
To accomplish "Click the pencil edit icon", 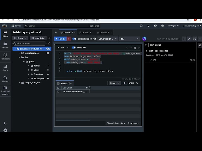I will click(x=189, y=39).
